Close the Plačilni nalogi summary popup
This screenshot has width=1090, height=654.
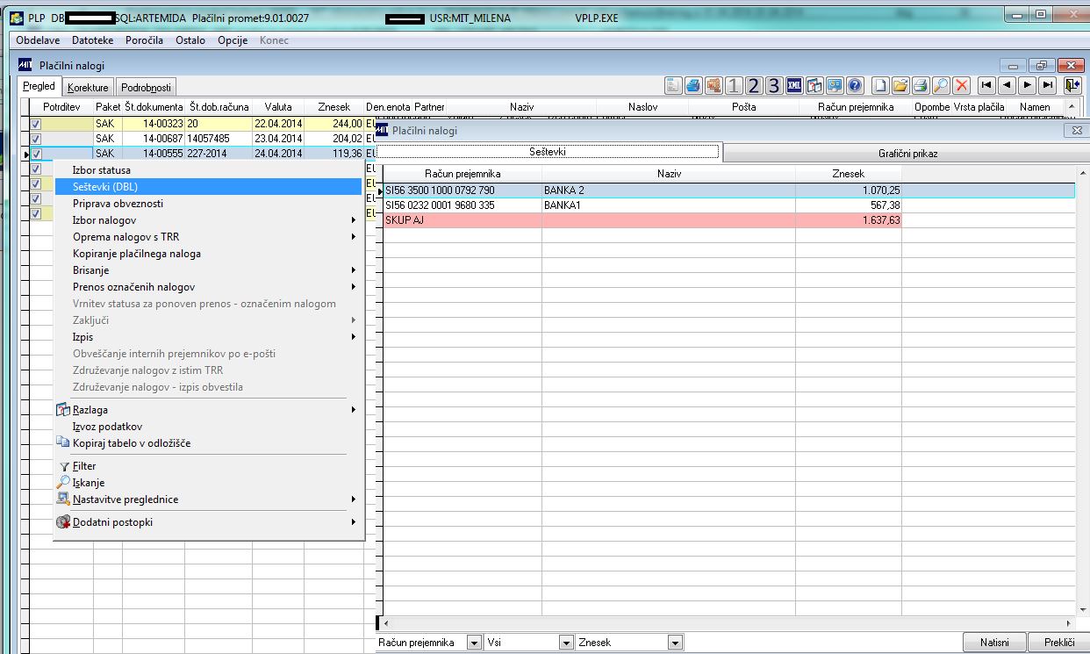(x=1077, y=130)
